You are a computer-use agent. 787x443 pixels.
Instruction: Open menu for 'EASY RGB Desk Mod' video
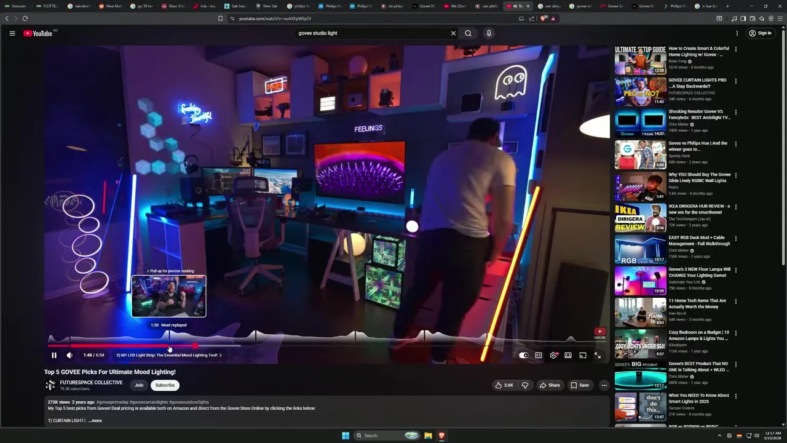pyautogui.click(x=735, y=239)
